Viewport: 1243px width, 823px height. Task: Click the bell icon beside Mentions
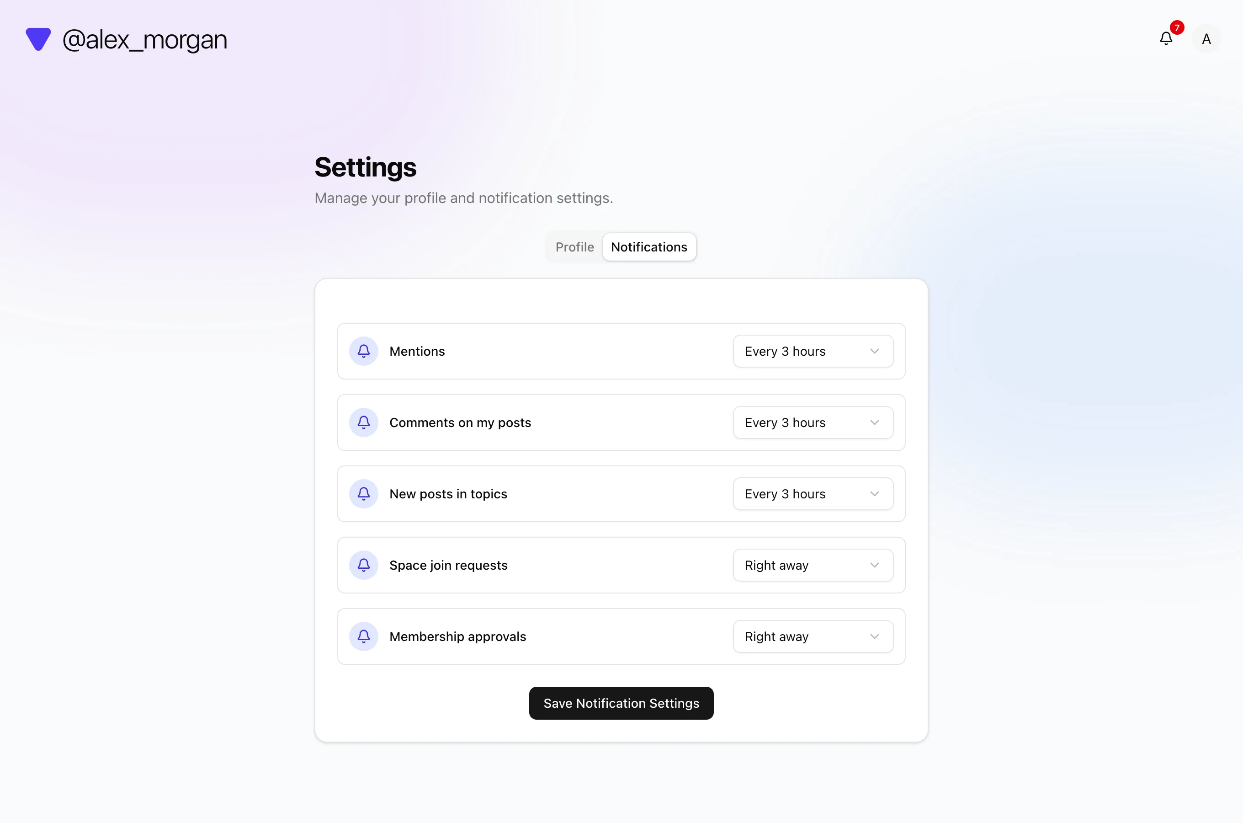coord(363,351)
